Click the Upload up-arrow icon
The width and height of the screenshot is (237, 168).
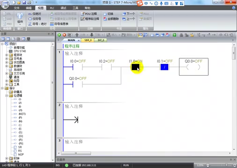coord(77,35)
